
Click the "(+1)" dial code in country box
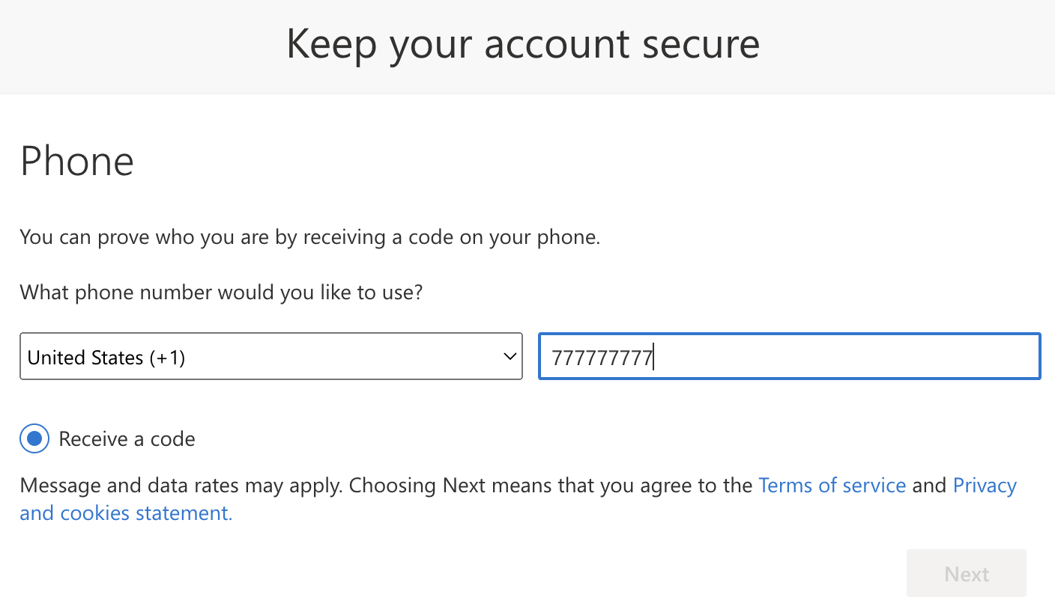click(x=167, y=358)
